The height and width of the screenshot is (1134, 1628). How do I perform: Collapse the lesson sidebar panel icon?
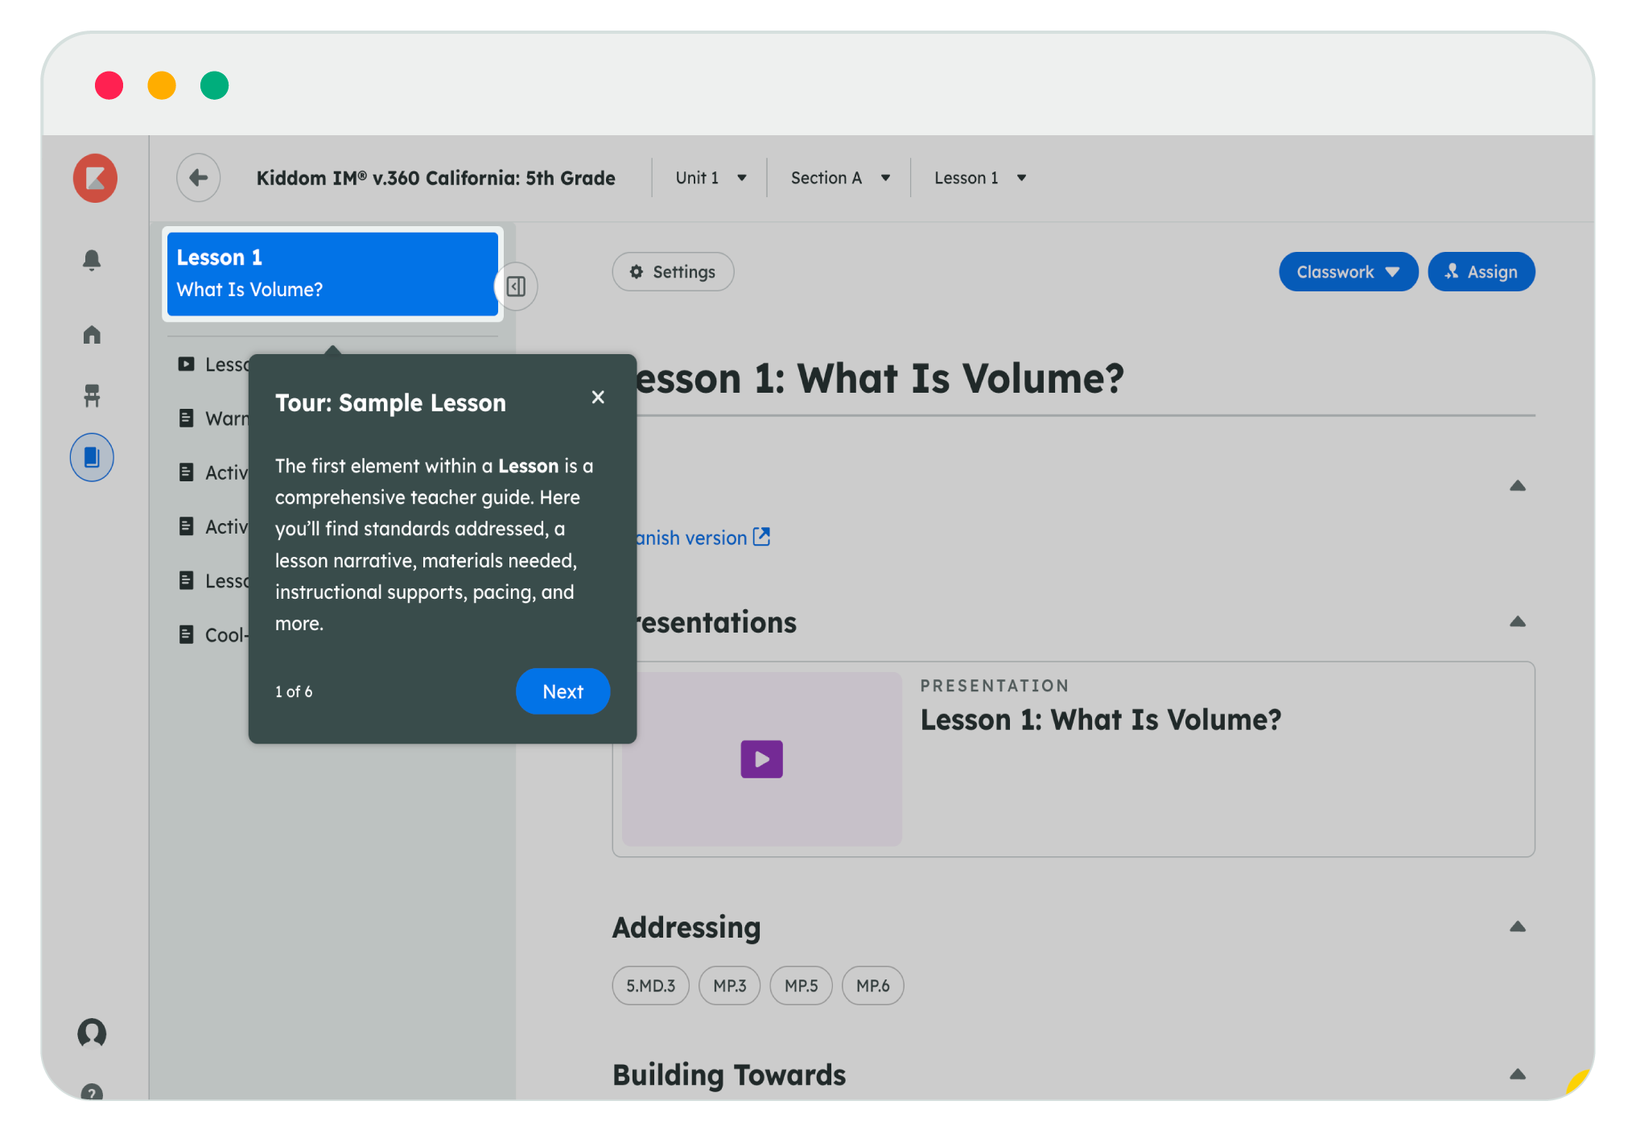coord(516,287)
